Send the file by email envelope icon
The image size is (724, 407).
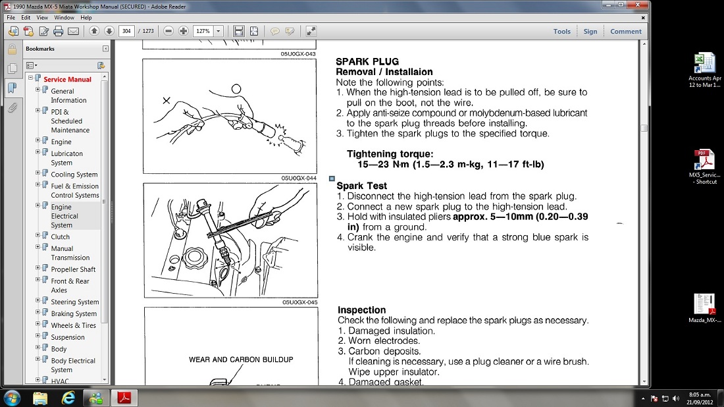(74, 32)
